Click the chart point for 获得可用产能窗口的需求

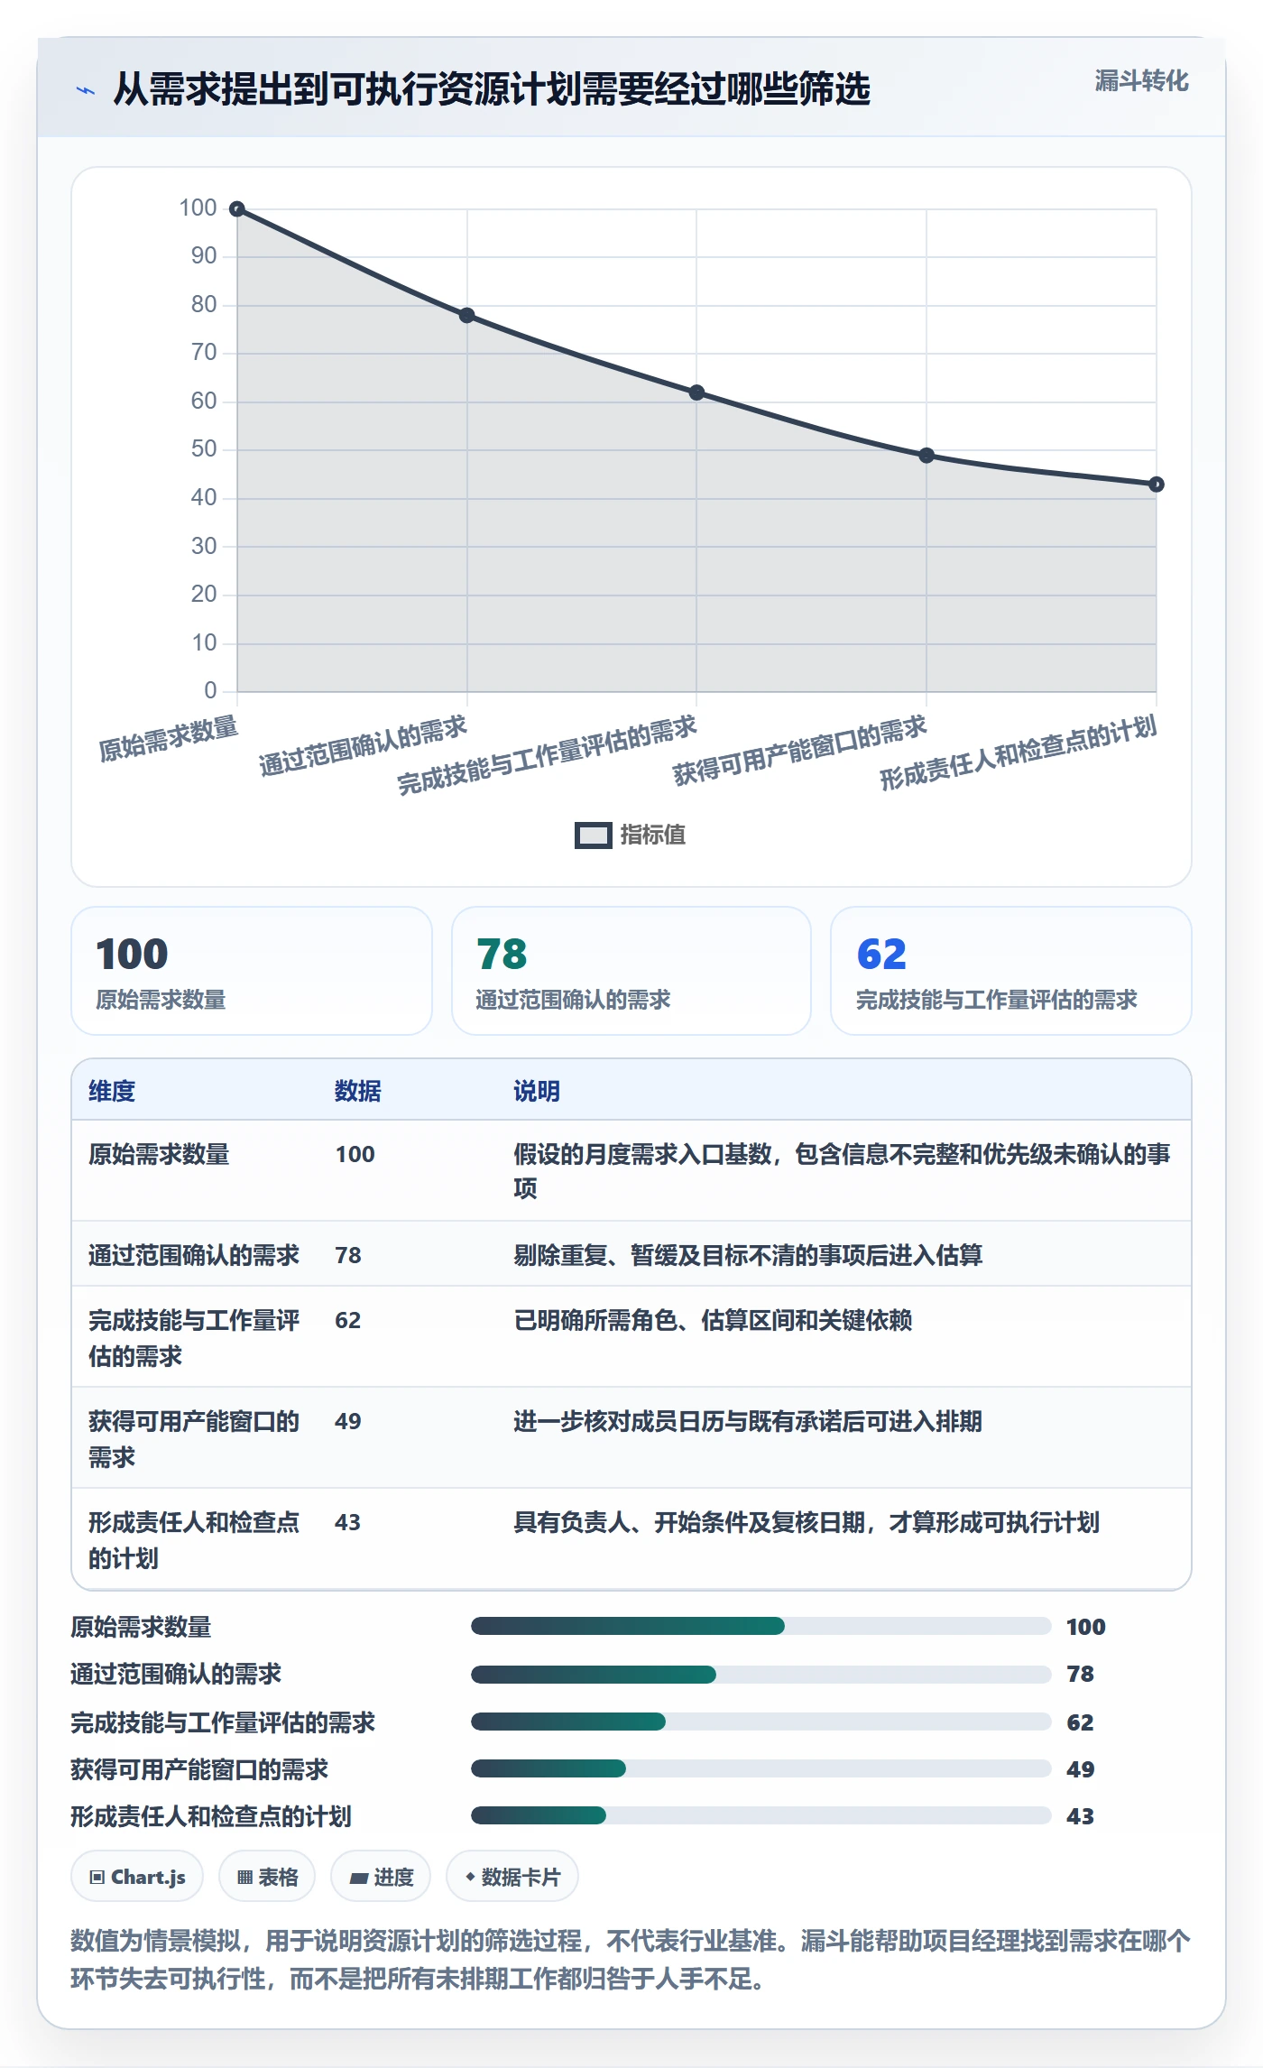pyautogui.click(x=927, y=456)
